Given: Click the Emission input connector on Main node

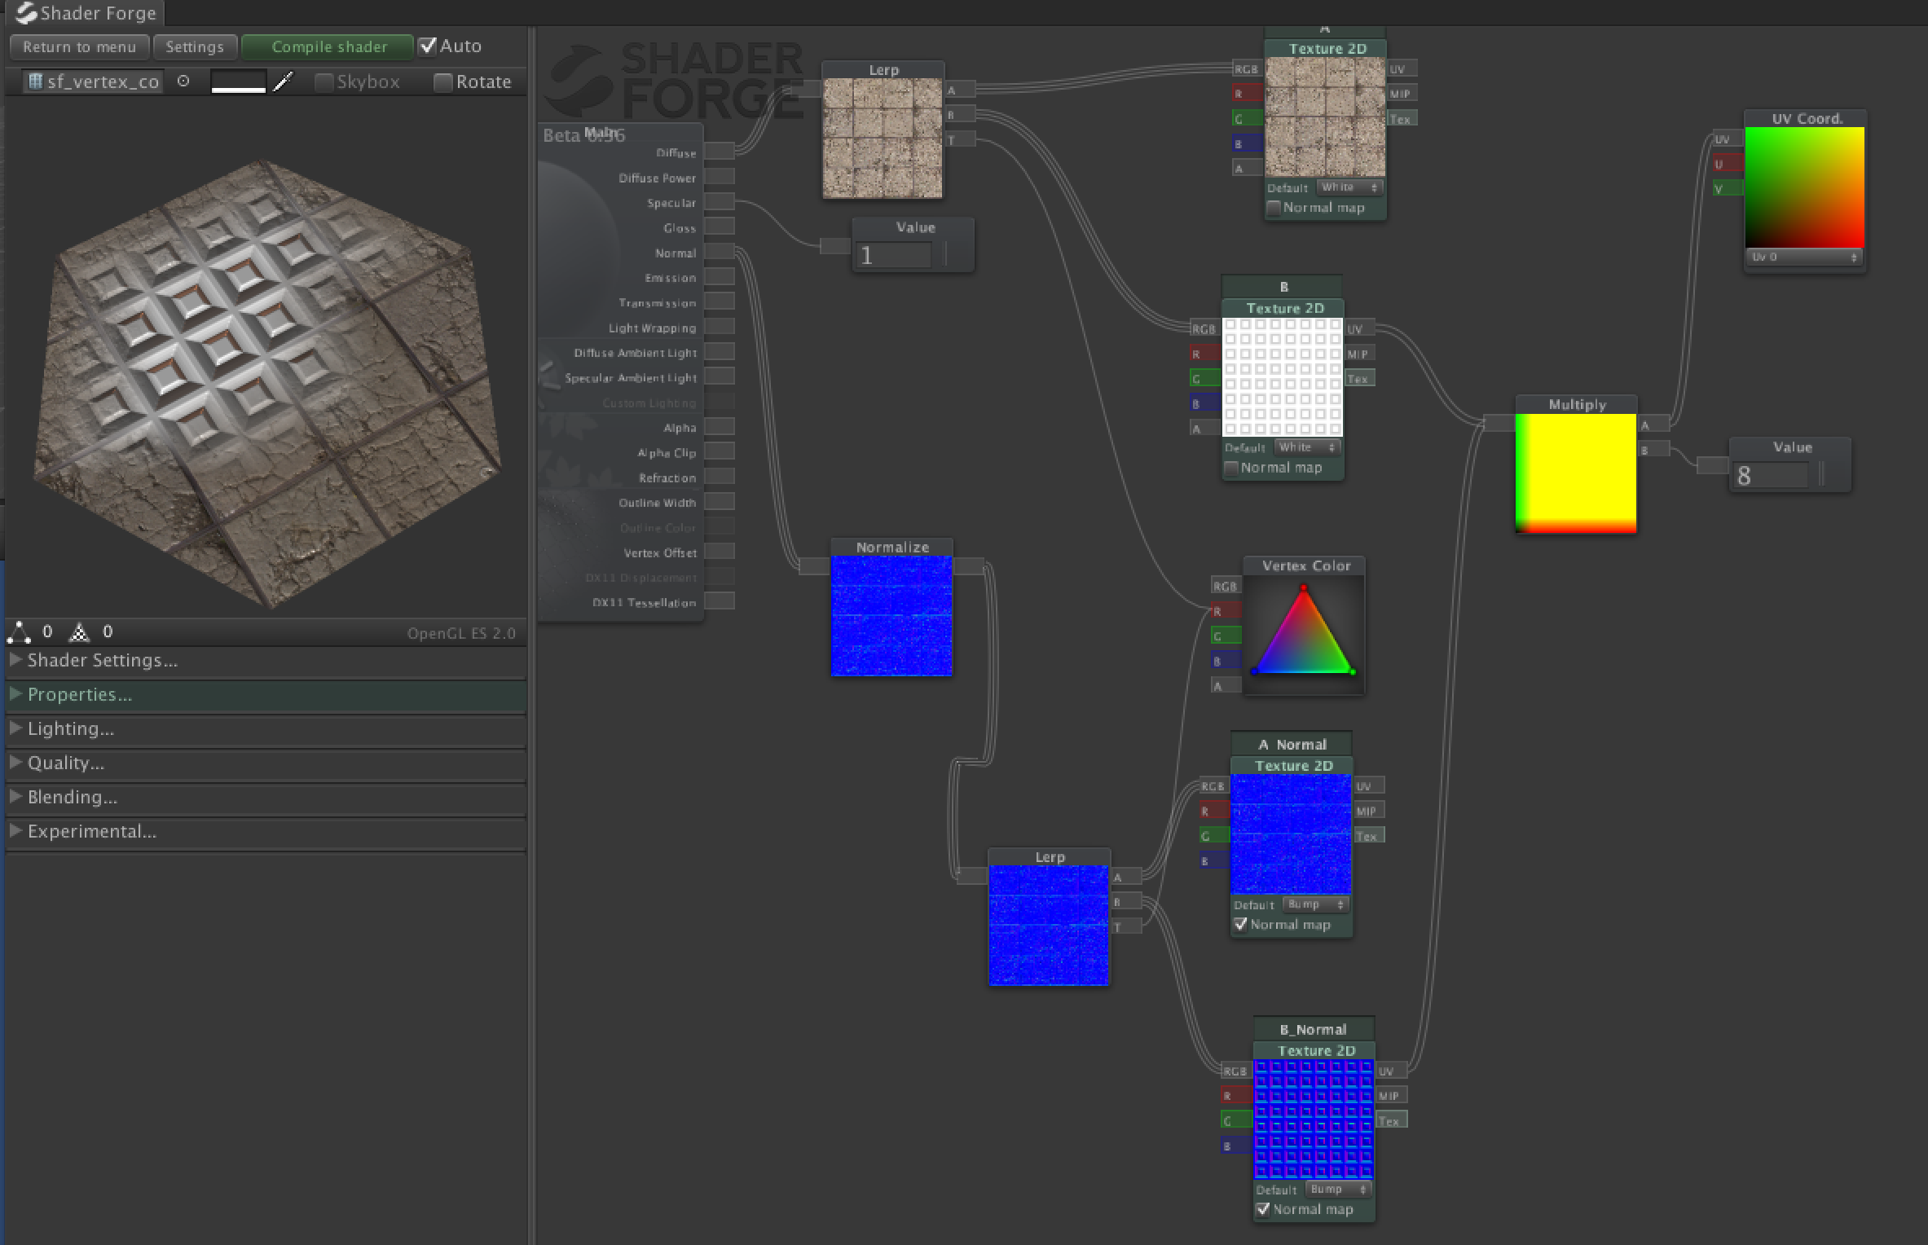Looking at the screenshot, I should pos(720,277).
